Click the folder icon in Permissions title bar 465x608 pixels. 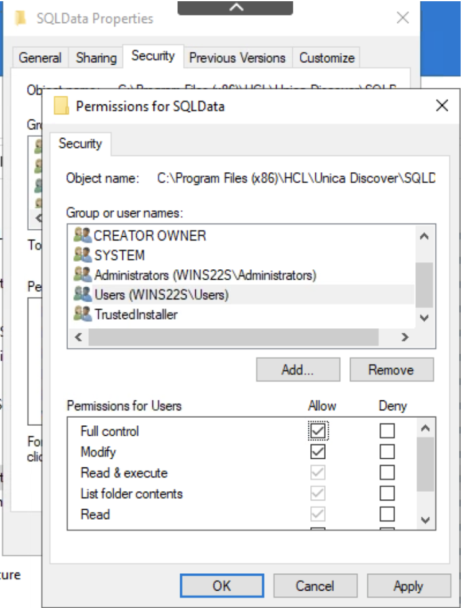tap(61, 106)
